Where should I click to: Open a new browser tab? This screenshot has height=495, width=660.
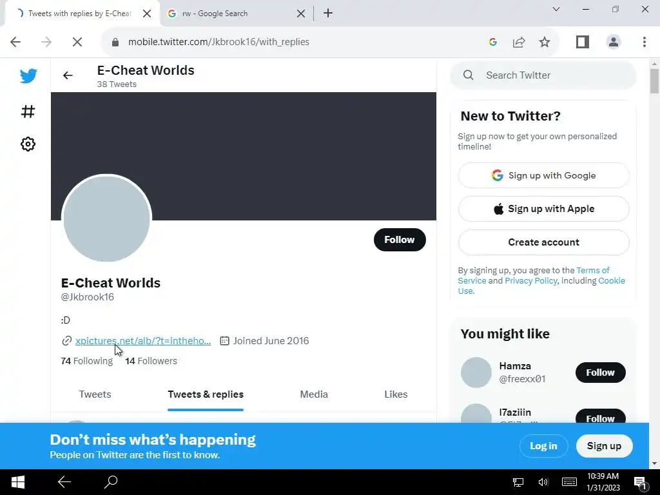pos(328,13)
